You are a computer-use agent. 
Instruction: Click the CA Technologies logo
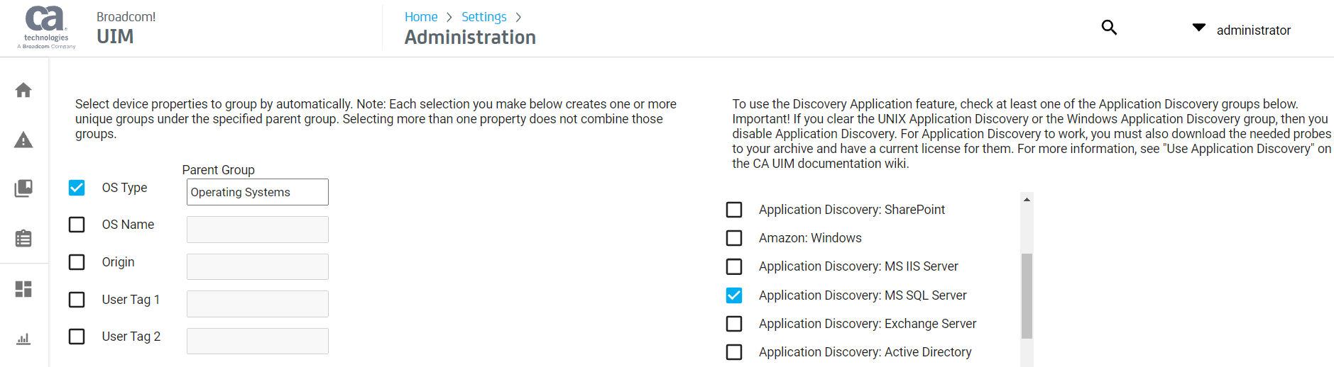point(46,28)
